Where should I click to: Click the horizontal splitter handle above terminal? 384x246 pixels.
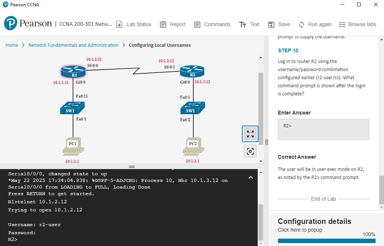pos(132,166)
